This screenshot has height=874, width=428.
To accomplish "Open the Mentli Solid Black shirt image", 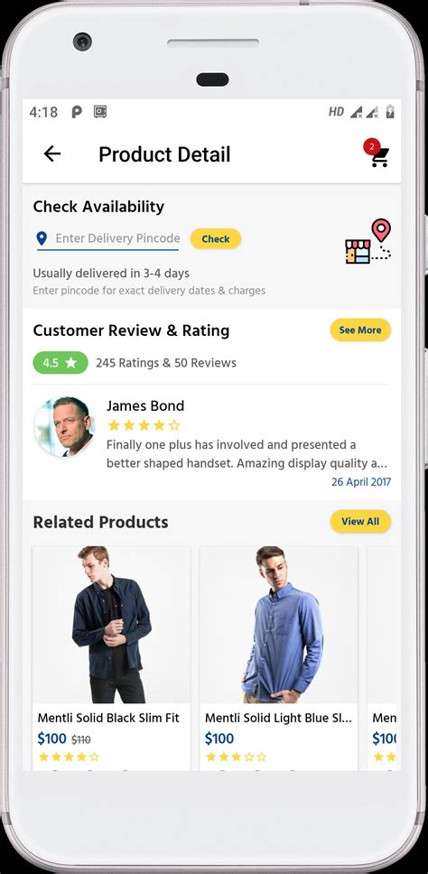I will tap(111, 625).
